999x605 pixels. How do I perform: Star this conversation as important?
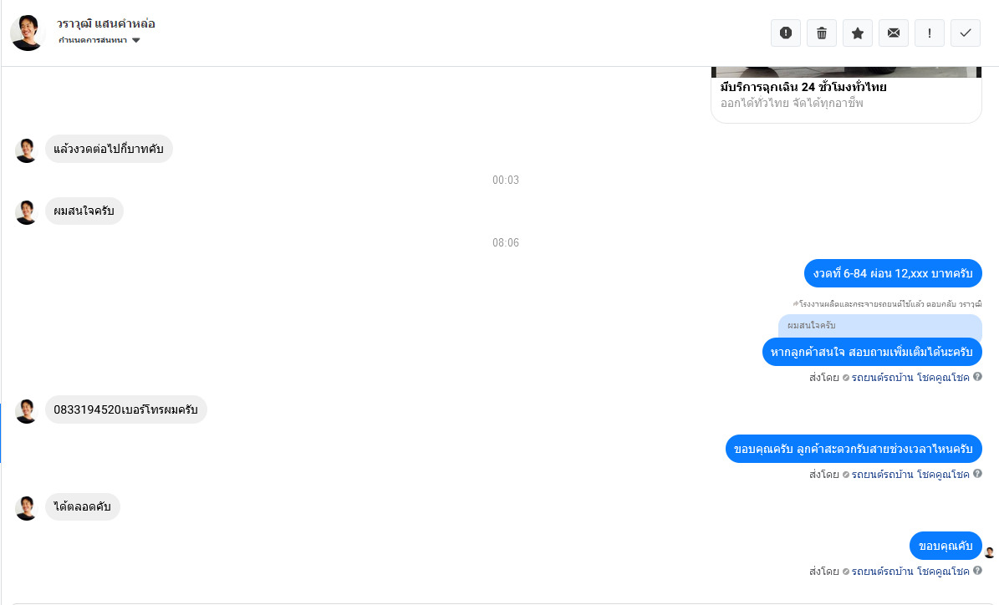tap(858, 33)
